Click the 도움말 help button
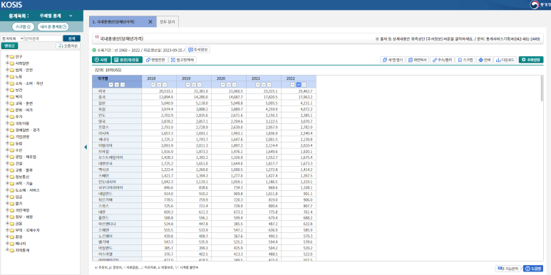 [x=533, y=269]
